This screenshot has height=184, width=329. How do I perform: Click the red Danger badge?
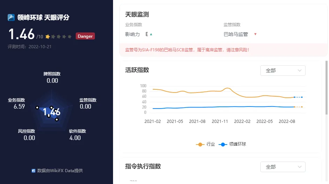[x=85, y=36]
